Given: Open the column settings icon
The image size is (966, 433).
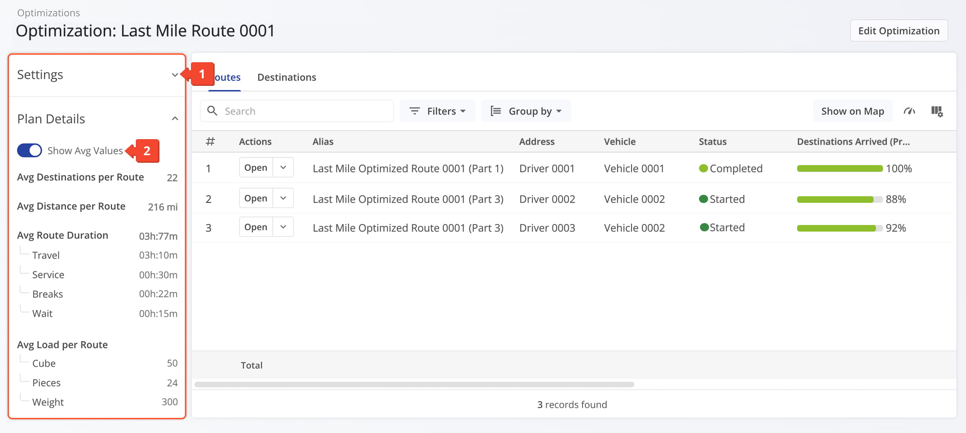Looking at the screenshot, I should point(937,111).
